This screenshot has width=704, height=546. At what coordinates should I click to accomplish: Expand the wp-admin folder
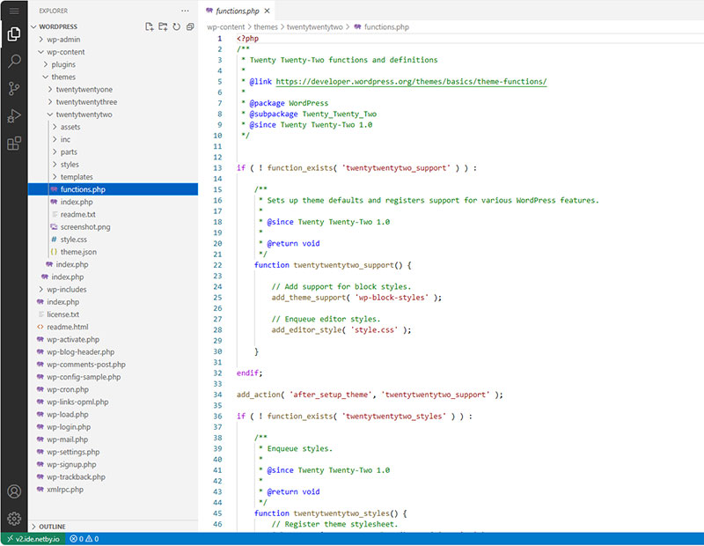click(x=62, y=40)
